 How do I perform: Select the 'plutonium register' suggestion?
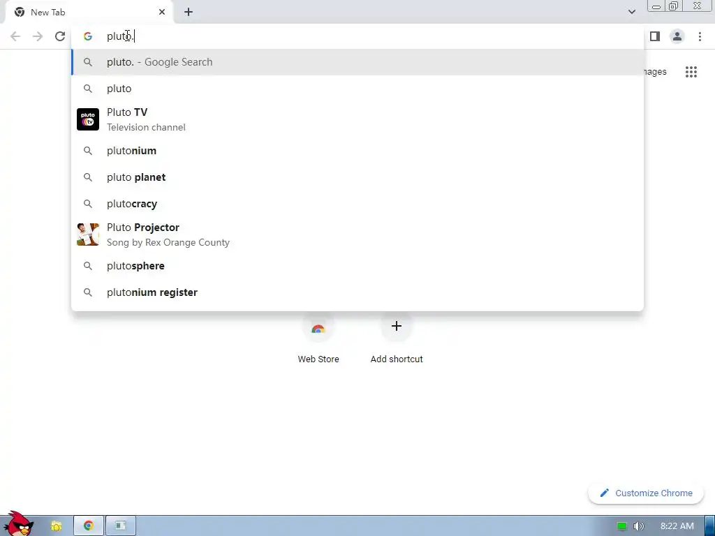pyautogui.click(x=357, y=292)
